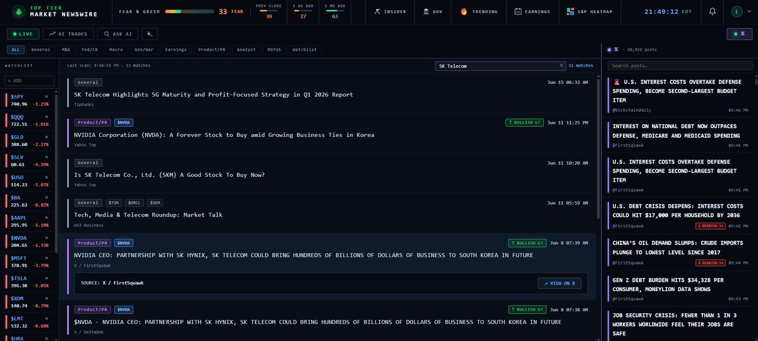Toggle the X feed panel button

(x=739, y=34)
